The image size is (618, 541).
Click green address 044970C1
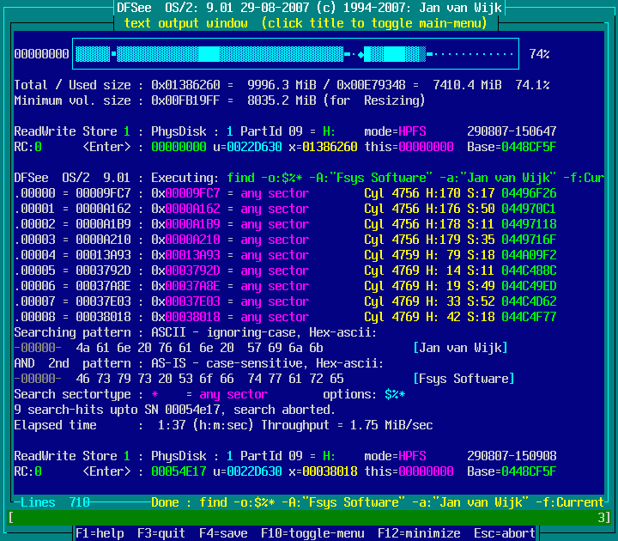(529, 209)
